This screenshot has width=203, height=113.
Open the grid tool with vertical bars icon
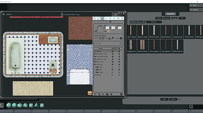click(122, 18)
